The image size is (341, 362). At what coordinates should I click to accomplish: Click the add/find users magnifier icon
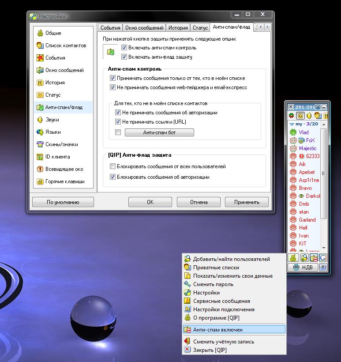click(304, 258)
